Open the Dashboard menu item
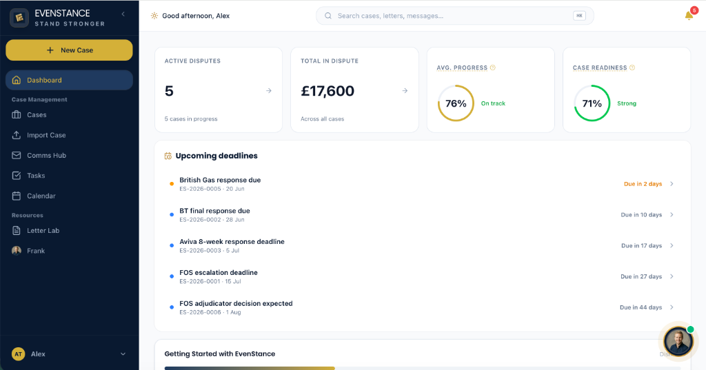The width and height of the screenshot is (706, 370). pyautogui.click(x=69, y=80)
